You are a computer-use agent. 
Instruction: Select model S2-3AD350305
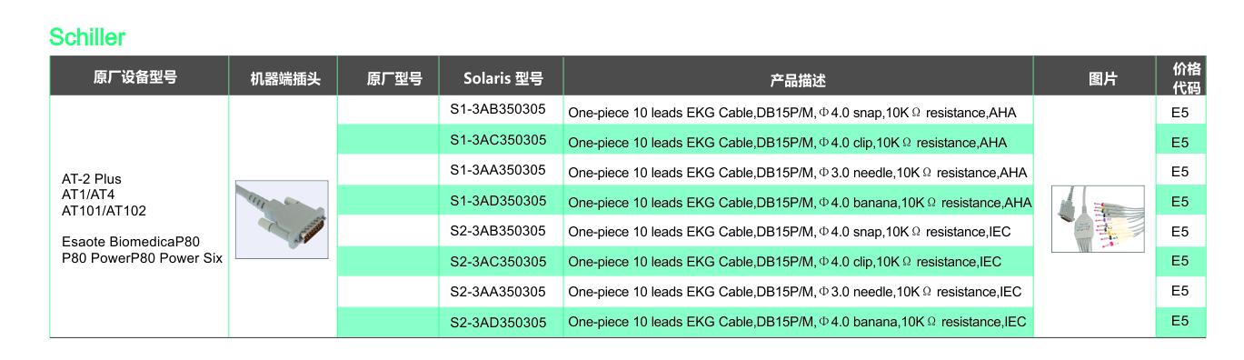[498, 323]
